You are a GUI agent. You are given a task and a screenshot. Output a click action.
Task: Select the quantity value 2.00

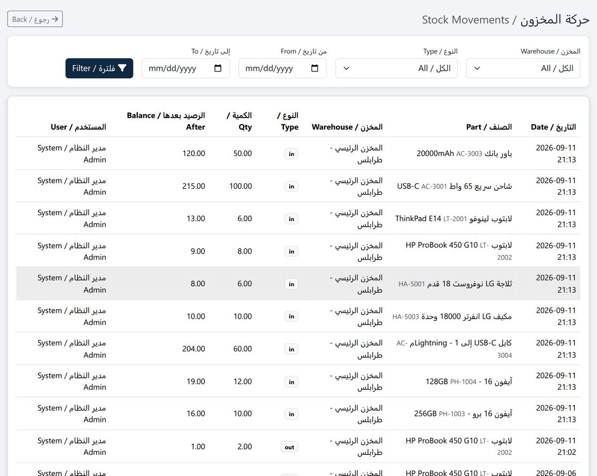pyautogui.click(x=244, y=447)
